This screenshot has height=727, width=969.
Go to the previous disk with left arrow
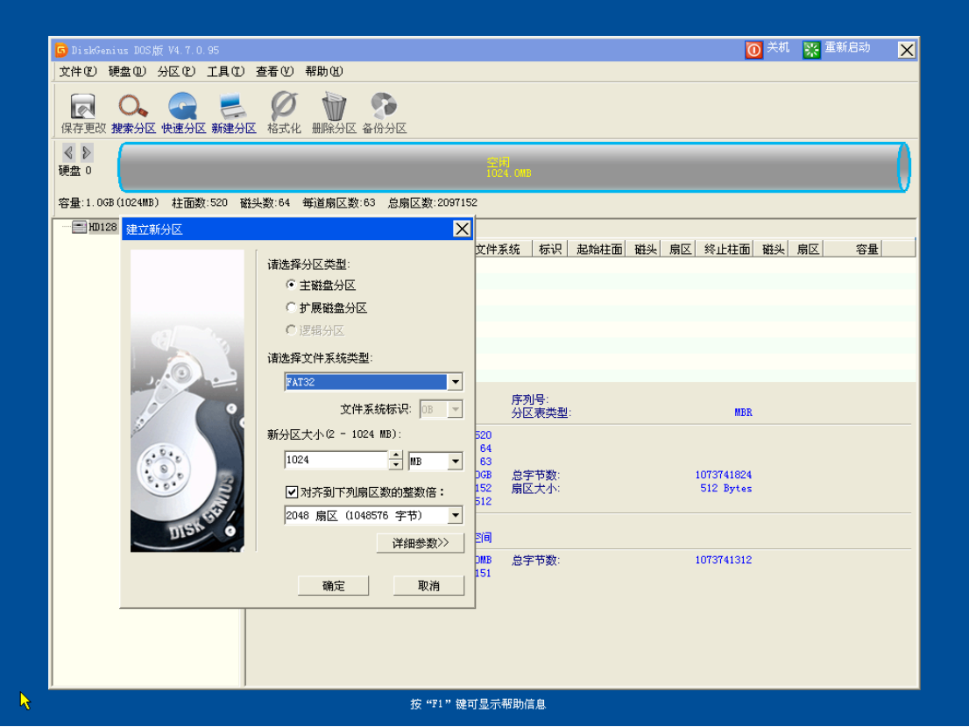click(x=68, y=152)
